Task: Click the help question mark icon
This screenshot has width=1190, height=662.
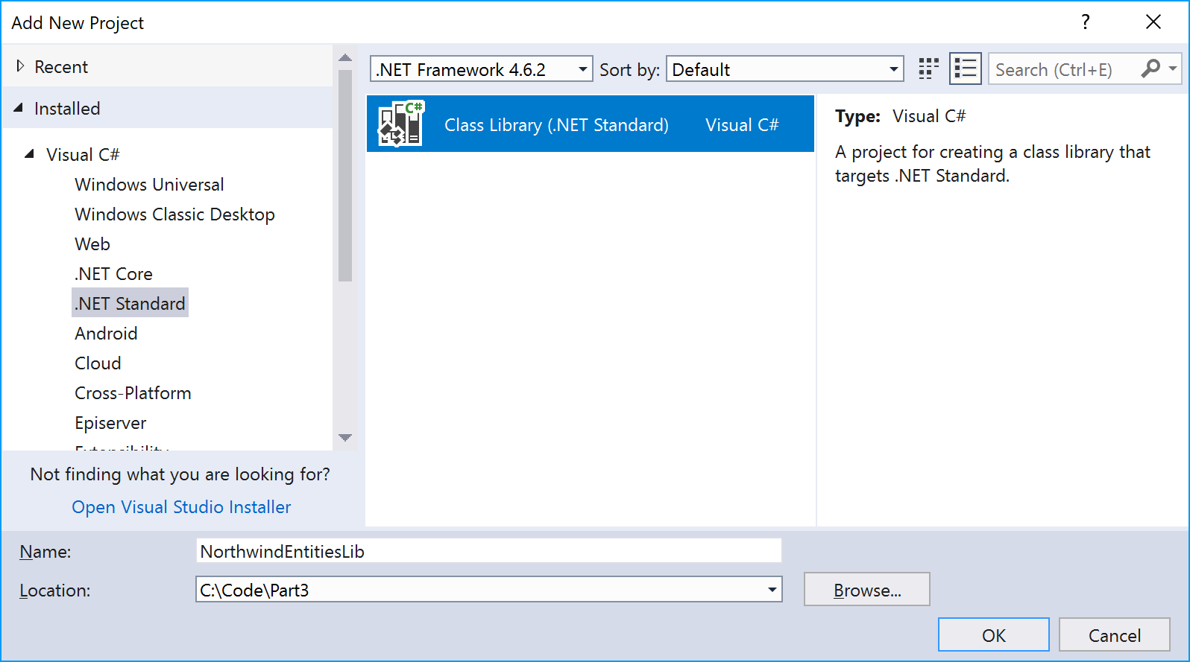Action: (x=1086, y=22)
